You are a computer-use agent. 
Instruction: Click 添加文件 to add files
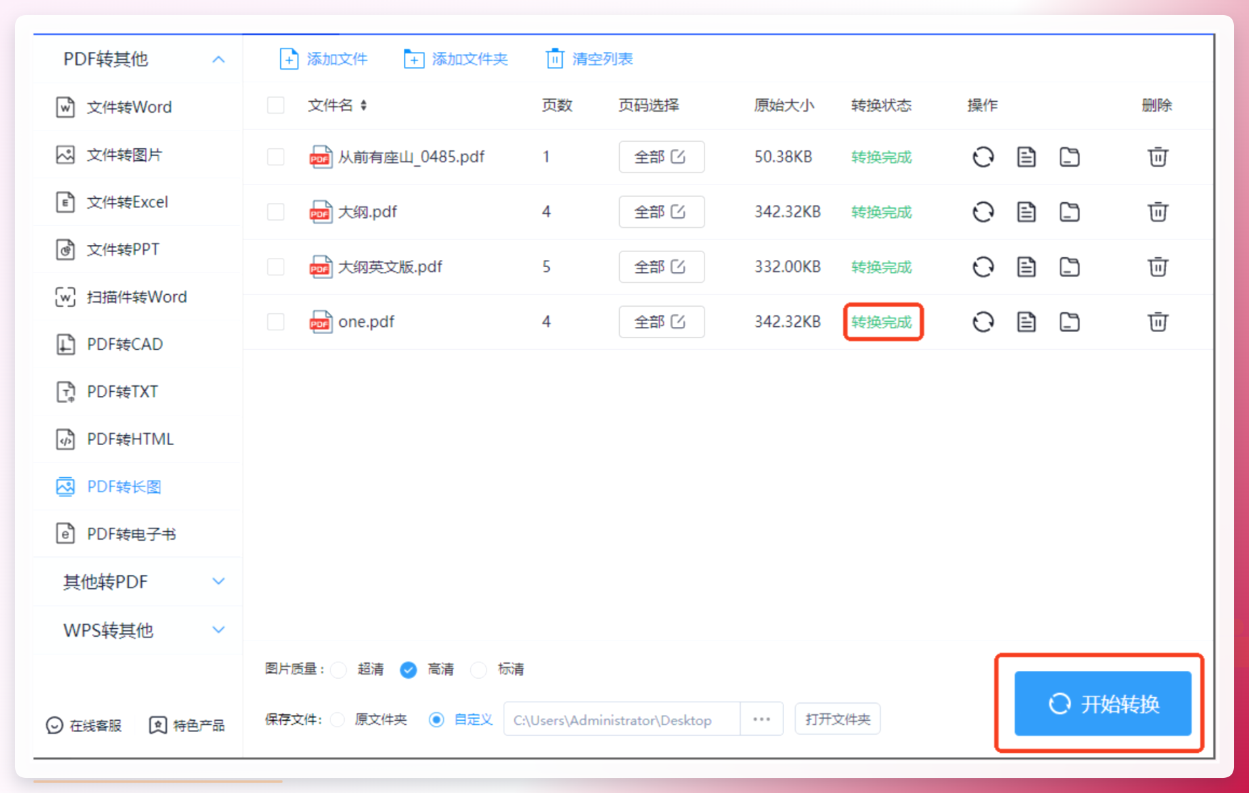click(323, 59)
